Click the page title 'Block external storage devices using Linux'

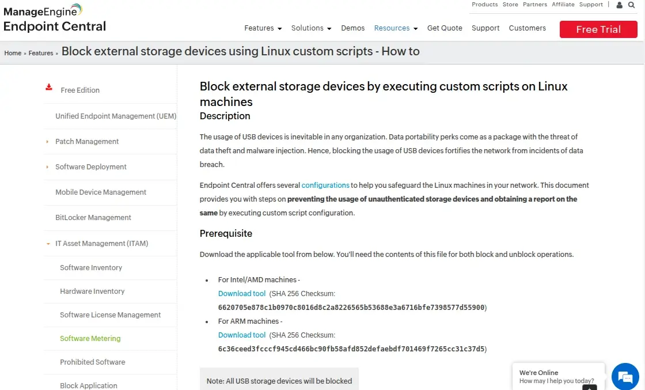coord(241,51)
